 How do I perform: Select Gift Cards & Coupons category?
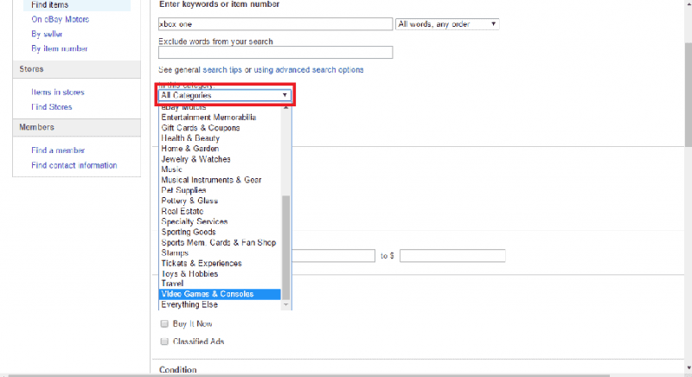[x=220, y=128]
